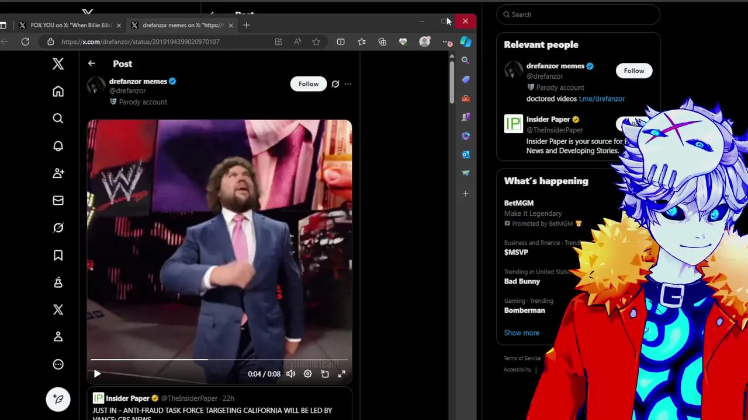The image size is (748, 420).
Task: Click the browser page vertical scrollbar
Action: click(x=452, y=82)
